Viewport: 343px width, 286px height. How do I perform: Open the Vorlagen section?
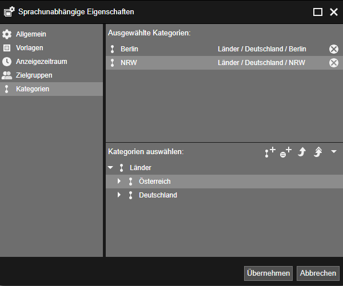click(x=30, y=48)
